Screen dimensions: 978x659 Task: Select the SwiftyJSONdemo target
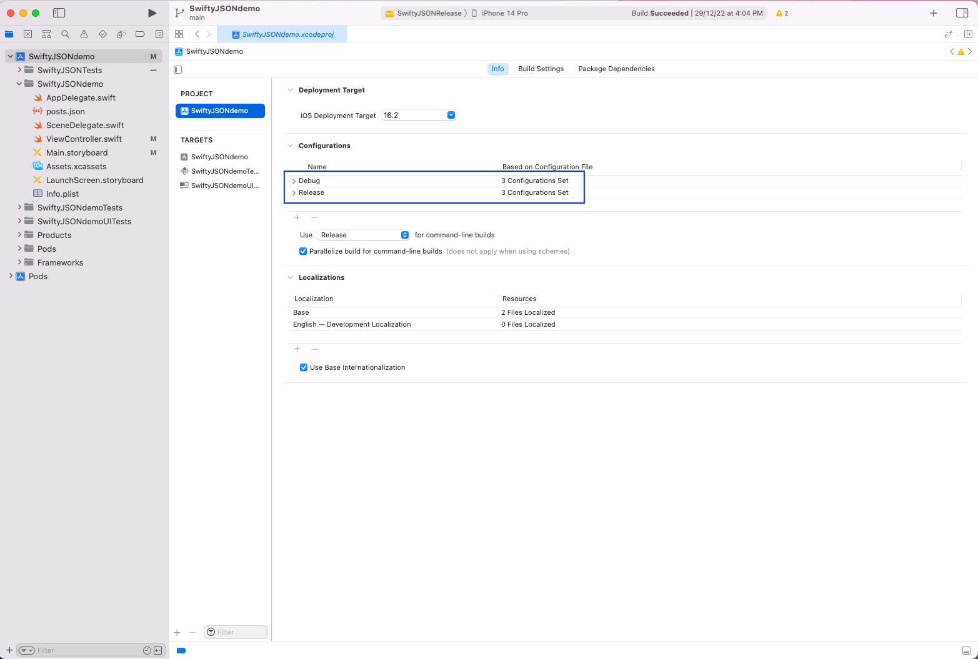[x=219, y=157]
